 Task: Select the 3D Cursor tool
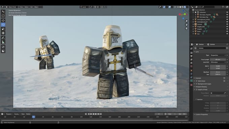click(x=3, y=15)
